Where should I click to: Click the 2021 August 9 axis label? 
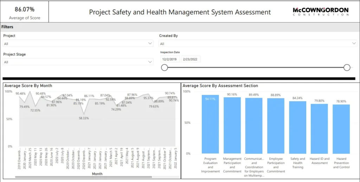coord(137,158)
